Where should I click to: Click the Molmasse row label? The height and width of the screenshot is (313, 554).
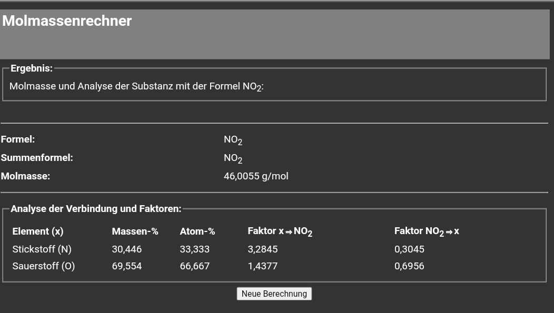click(x=25, y=176)
